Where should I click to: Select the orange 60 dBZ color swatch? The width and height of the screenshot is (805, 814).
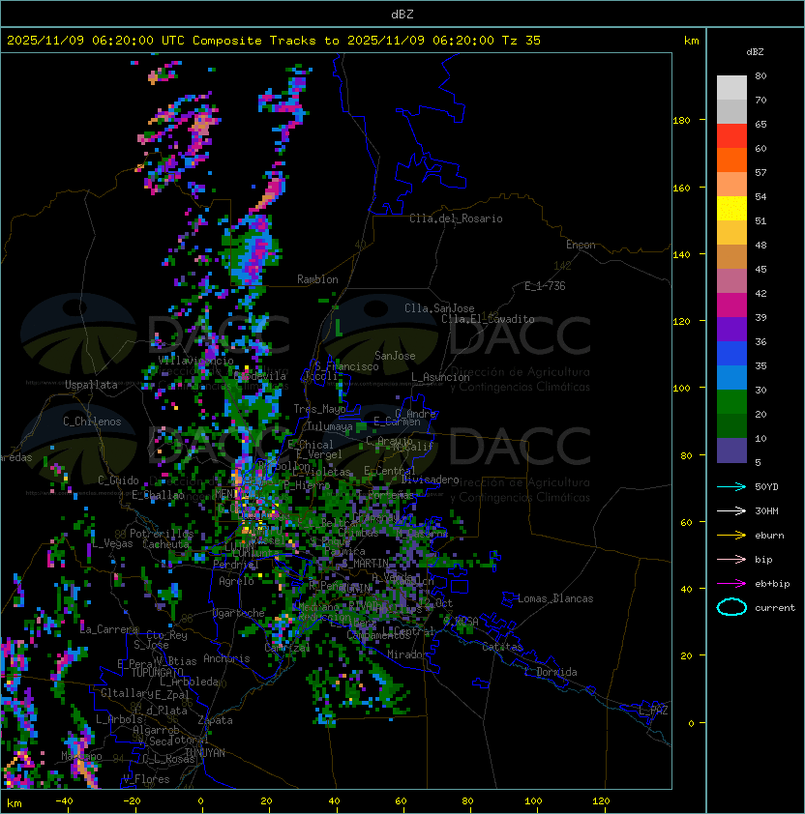(x=731, y=160)
